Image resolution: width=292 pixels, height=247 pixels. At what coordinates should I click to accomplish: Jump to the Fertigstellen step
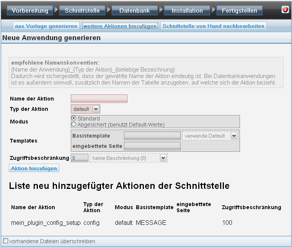(240, 11)
